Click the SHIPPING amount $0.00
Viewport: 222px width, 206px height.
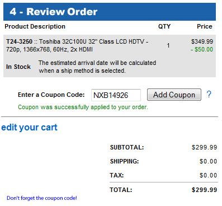pos(208,161)
